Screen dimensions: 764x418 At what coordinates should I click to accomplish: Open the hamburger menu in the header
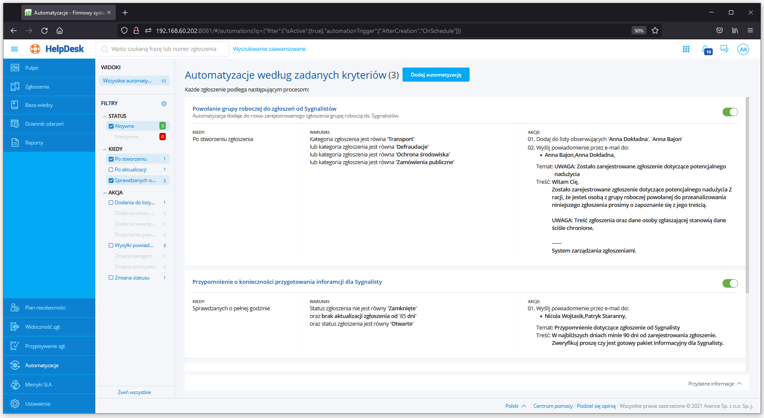(15, 49)
